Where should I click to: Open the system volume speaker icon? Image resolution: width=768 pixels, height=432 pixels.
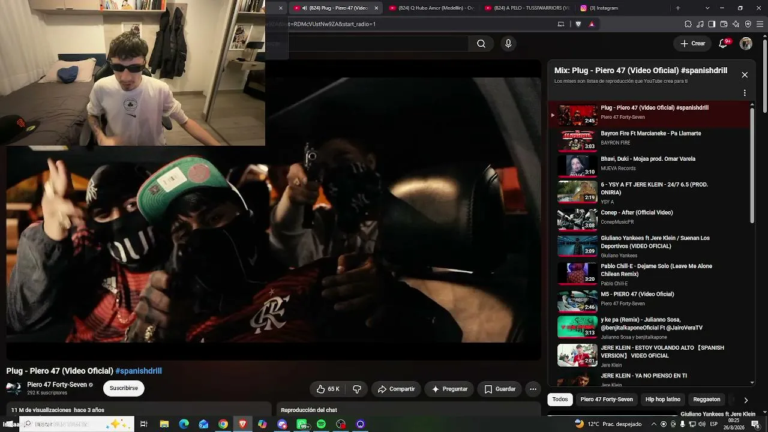702,424
